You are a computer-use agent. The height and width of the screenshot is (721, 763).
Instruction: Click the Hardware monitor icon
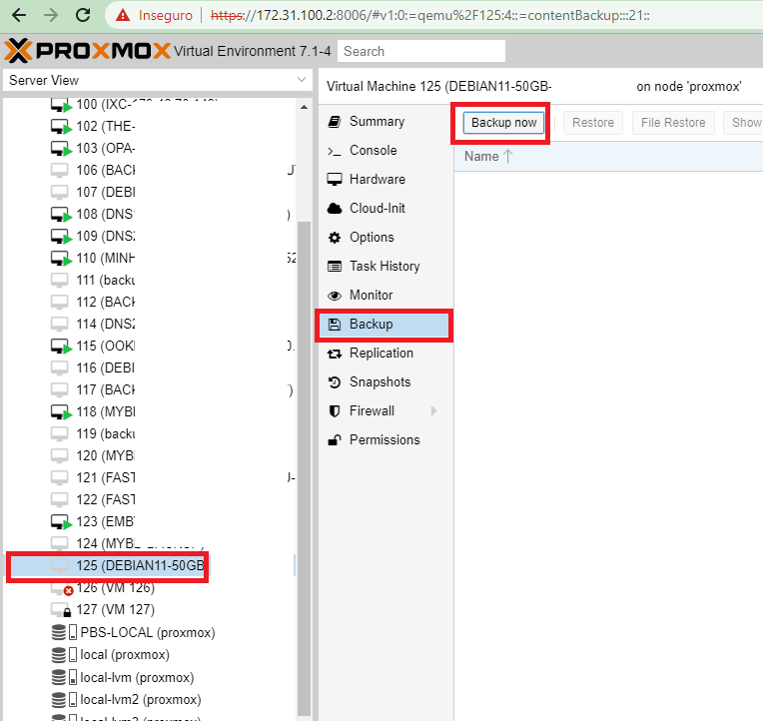point(335,180)
